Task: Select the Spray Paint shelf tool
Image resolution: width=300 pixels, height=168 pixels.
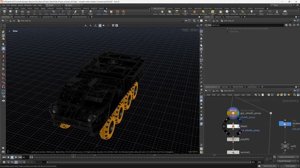Action: tap(76, 13)
